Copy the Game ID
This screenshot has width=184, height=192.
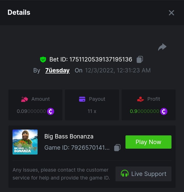click(x=117, y=148)
